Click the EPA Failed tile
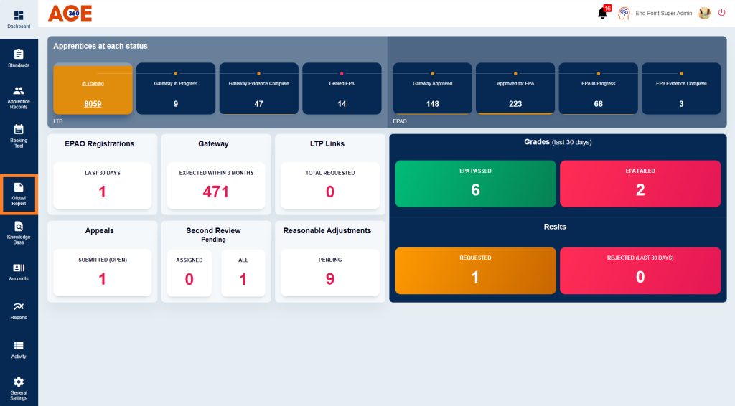The image size is (735, 406). coord(640,184)
